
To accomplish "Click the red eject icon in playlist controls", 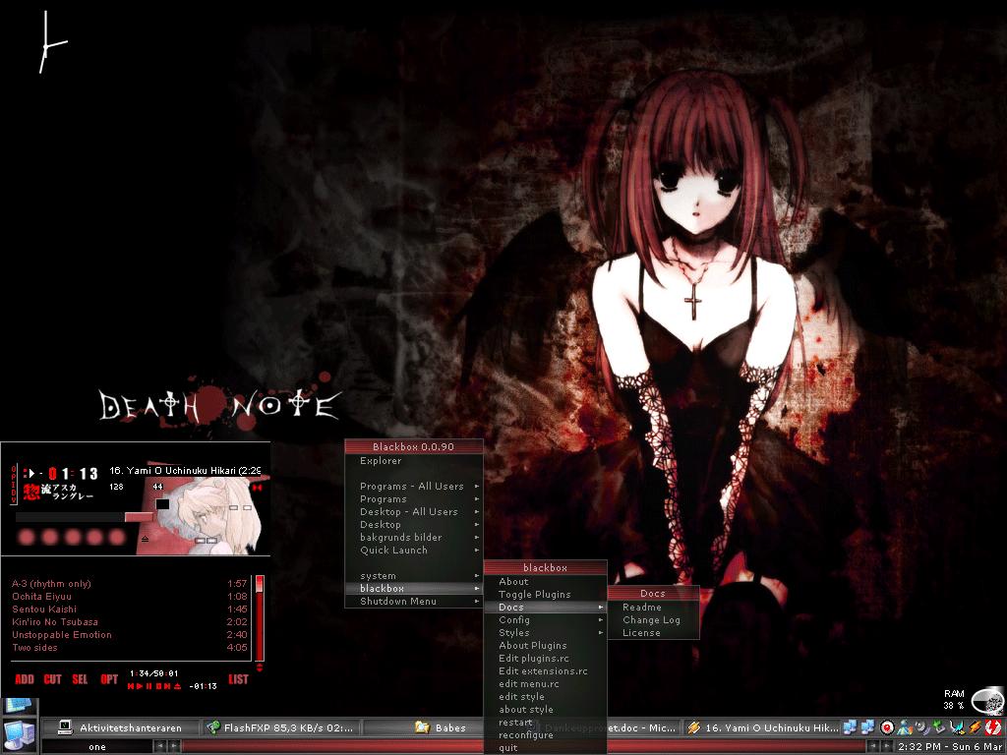I will (x=177, y=686).
